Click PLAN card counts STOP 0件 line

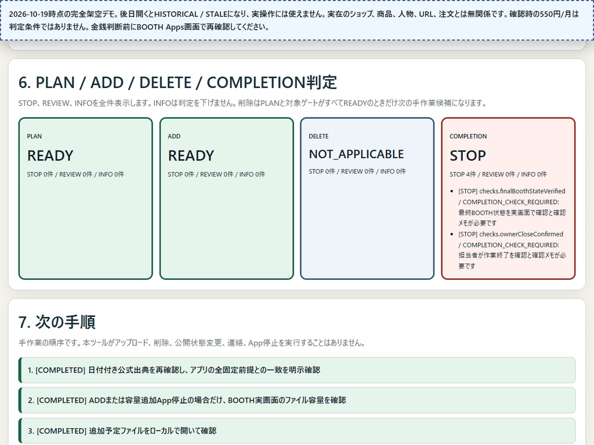75,174
